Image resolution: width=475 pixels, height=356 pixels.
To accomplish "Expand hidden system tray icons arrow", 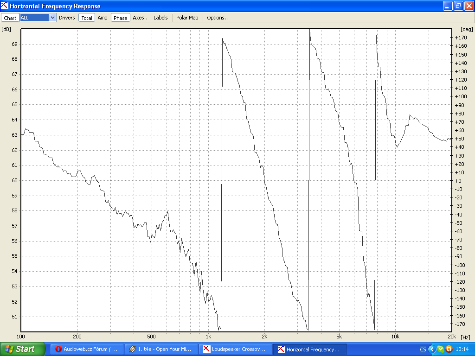I will pos(432,350).
